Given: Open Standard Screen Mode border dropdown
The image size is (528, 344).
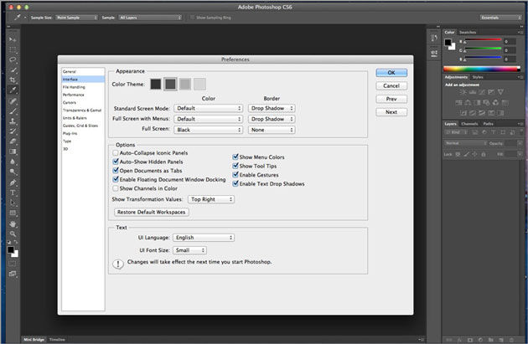Looking at the screenshot, I should pyautogui.click(x=272, y=108).
